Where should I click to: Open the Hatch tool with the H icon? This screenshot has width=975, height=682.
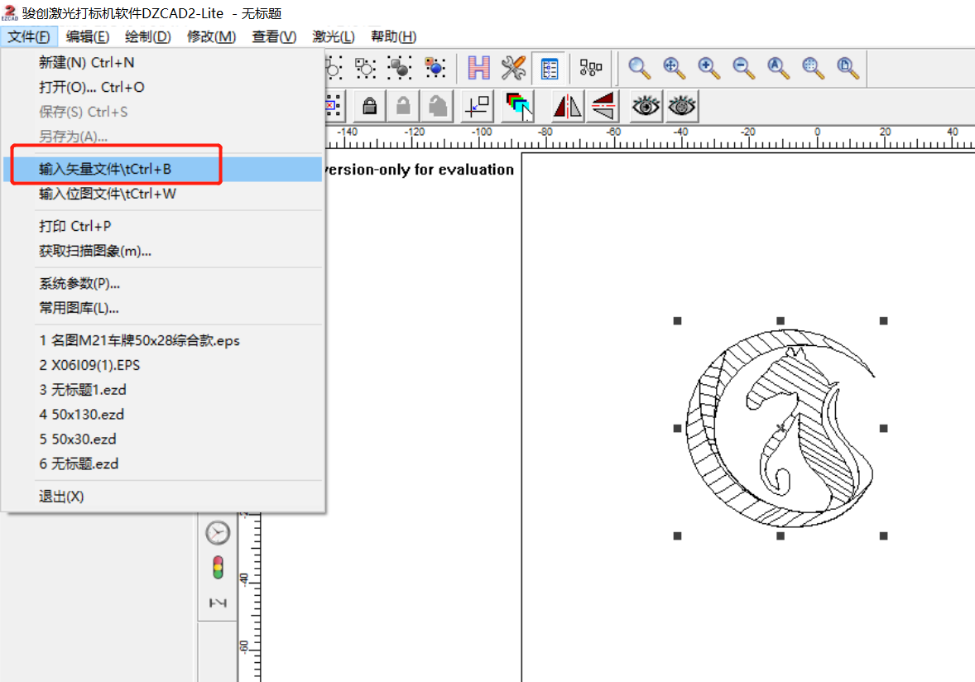point(478,68)
